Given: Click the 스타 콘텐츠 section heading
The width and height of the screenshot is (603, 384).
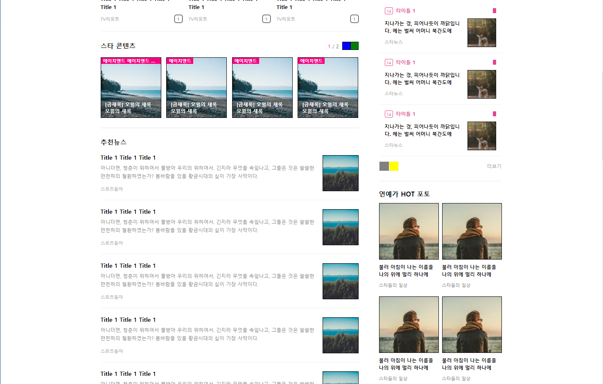Looking at the screenshot, I should click(x=118, y=46).
